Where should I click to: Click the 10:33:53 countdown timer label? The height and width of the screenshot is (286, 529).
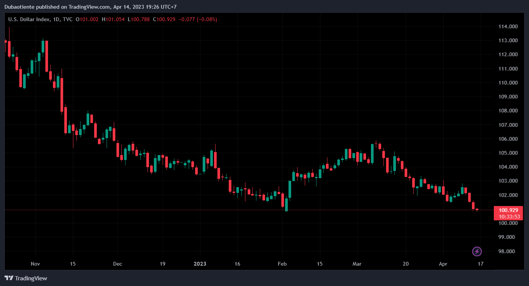(509, 217)
